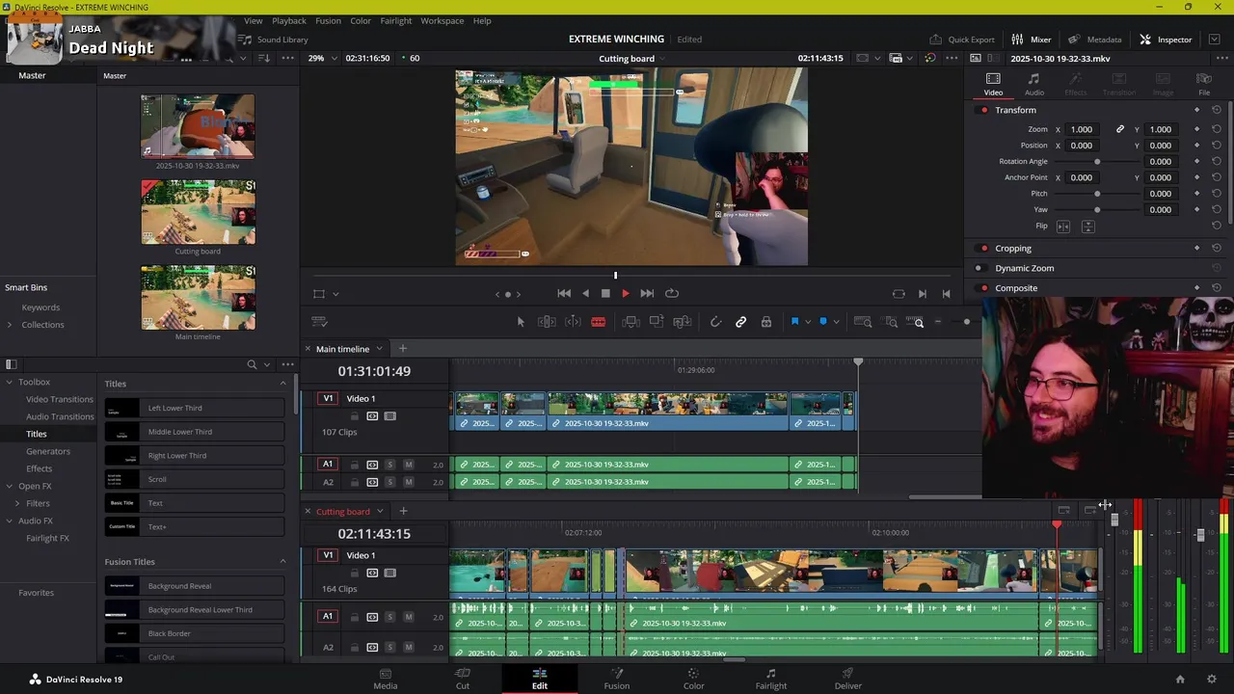
Task: Switch to the Deliver page
Action: point(847,679)
